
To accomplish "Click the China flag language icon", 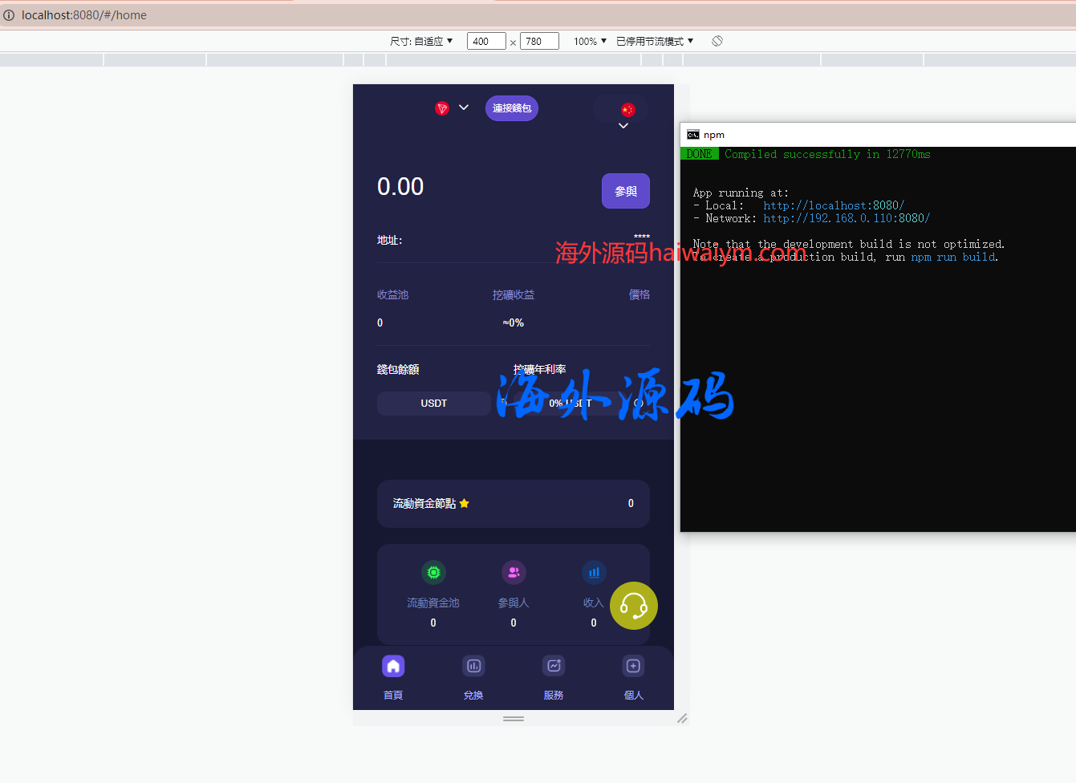I will 627,108.
